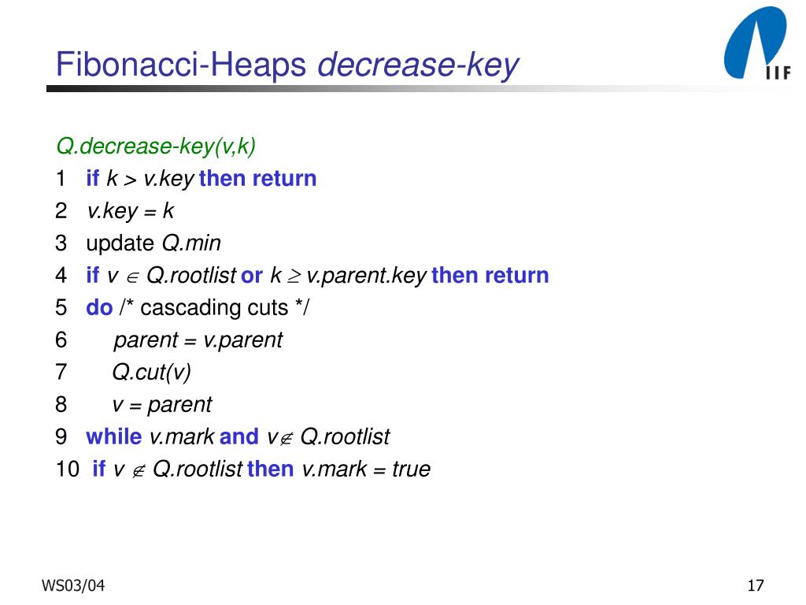Click 'v.parent.key' on line 4

[x=367, y=277]
